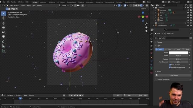Jump to the timeline end frame
Viewport: 193px width, 108px height.
click(83, 95)
